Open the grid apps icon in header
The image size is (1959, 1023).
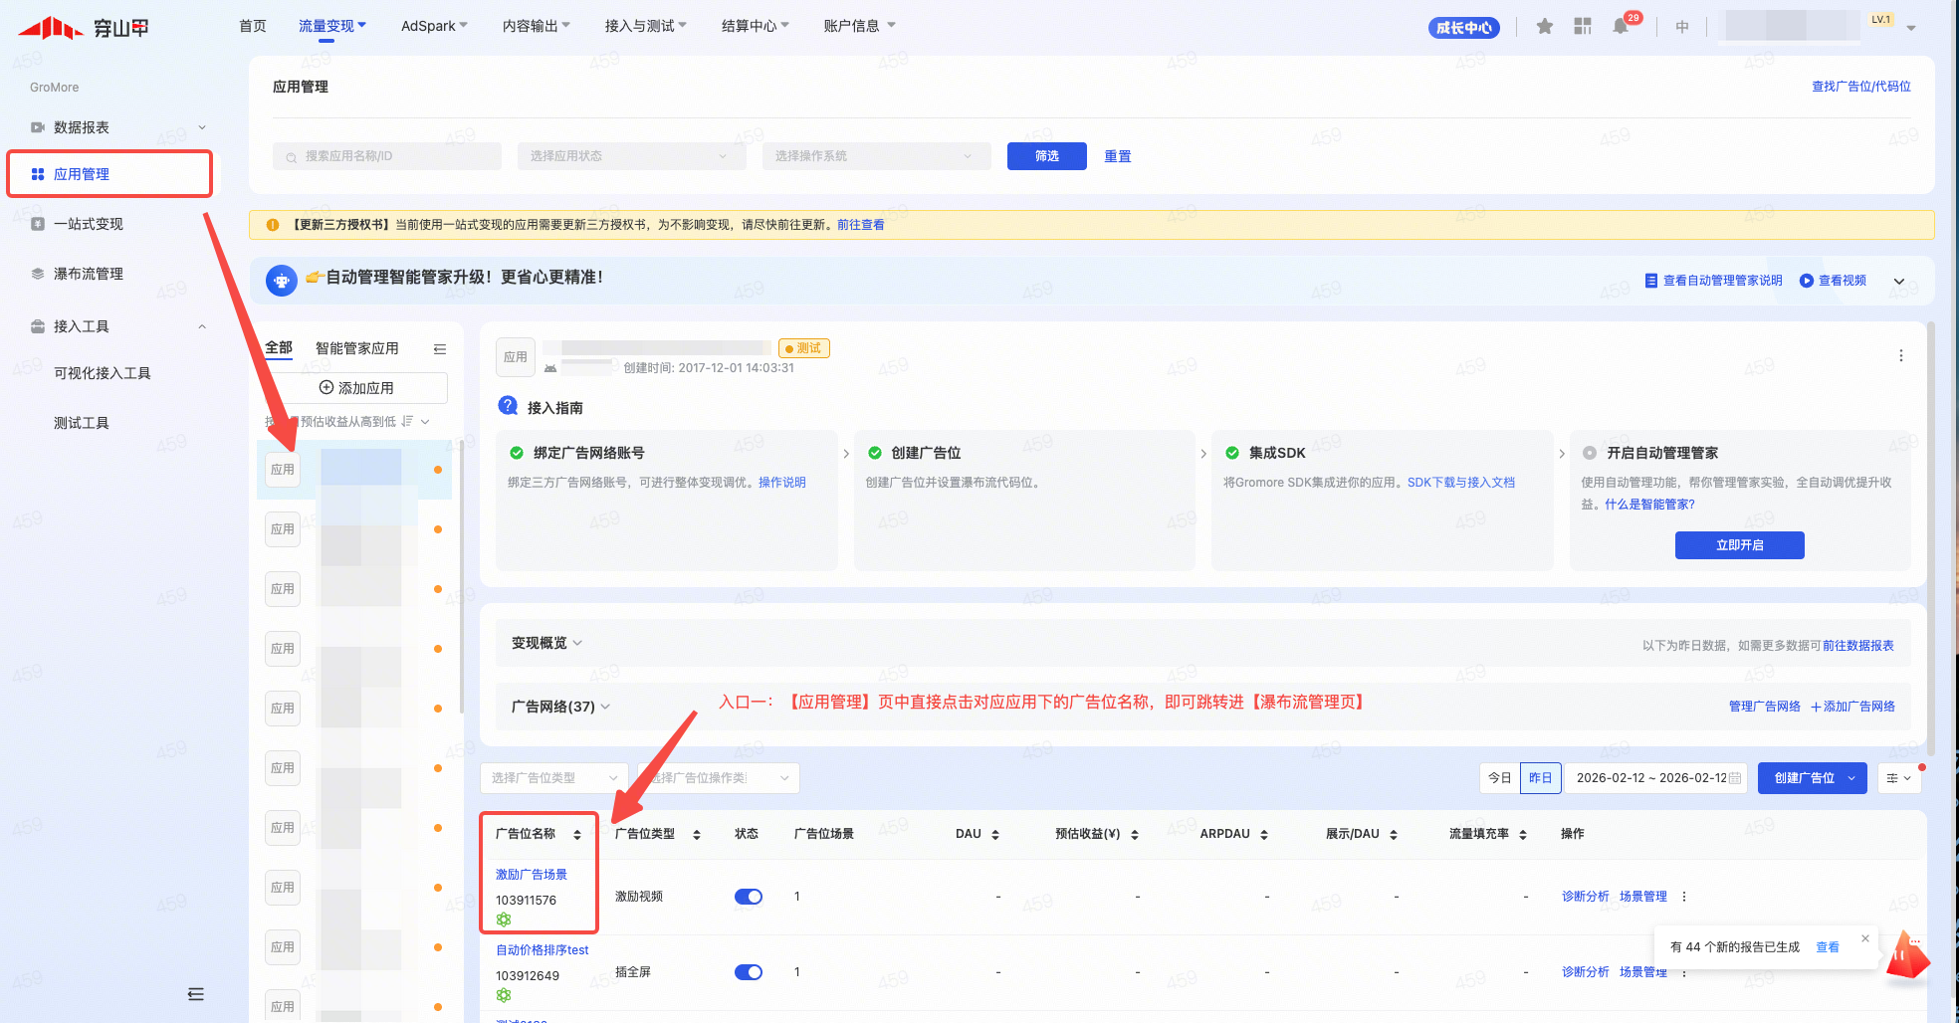1582,27
